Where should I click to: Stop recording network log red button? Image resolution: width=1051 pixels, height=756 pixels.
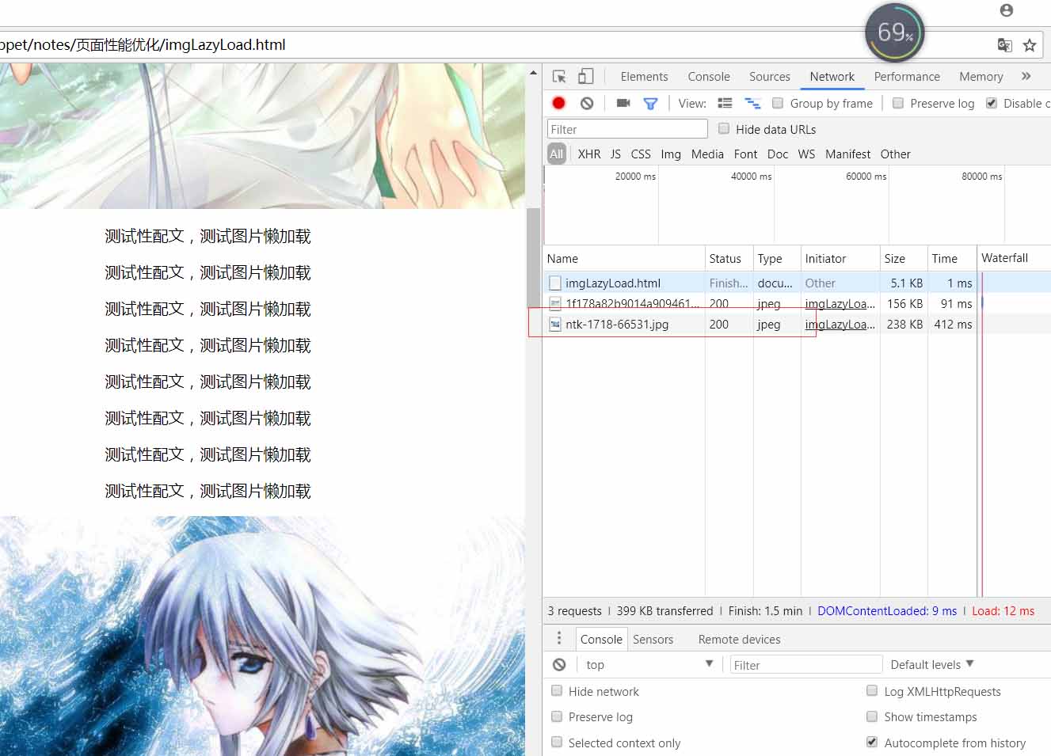[558, 103]
